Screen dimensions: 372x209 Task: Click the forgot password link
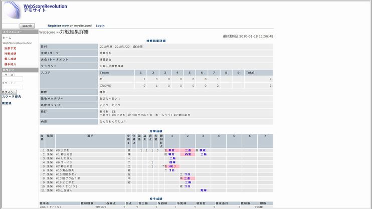tap(11, 96)
